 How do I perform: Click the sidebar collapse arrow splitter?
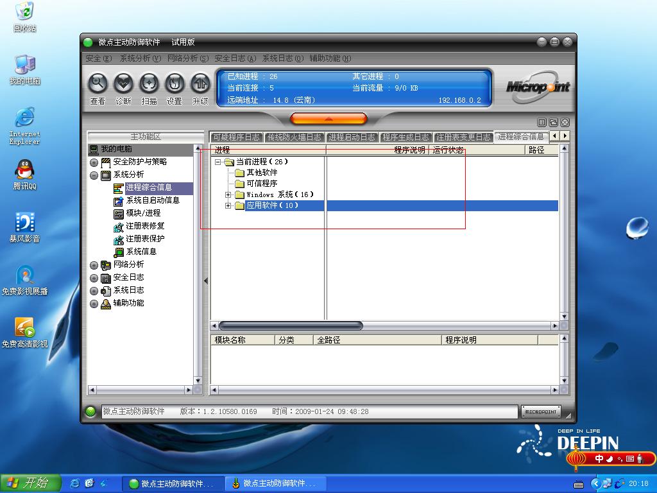tap(206, 281)
